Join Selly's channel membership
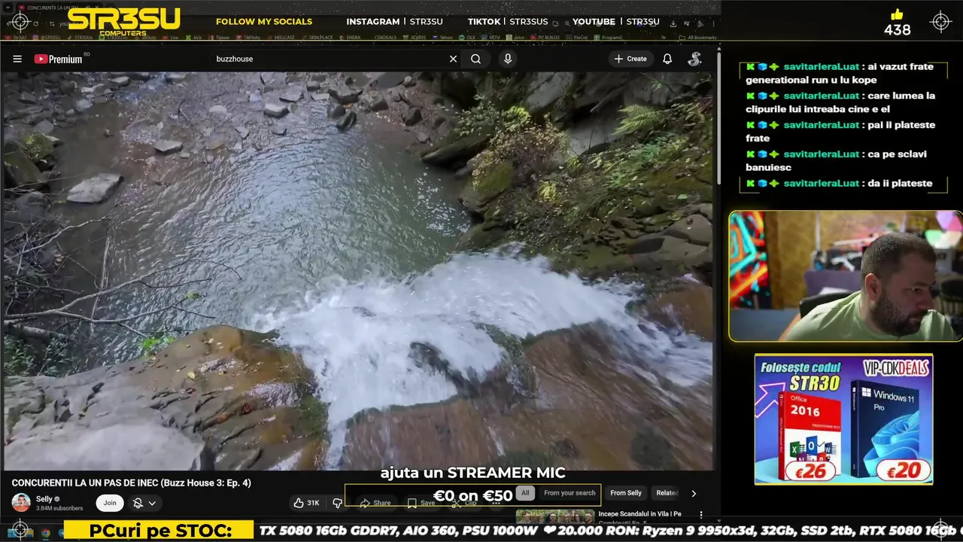 click(110, 503)
